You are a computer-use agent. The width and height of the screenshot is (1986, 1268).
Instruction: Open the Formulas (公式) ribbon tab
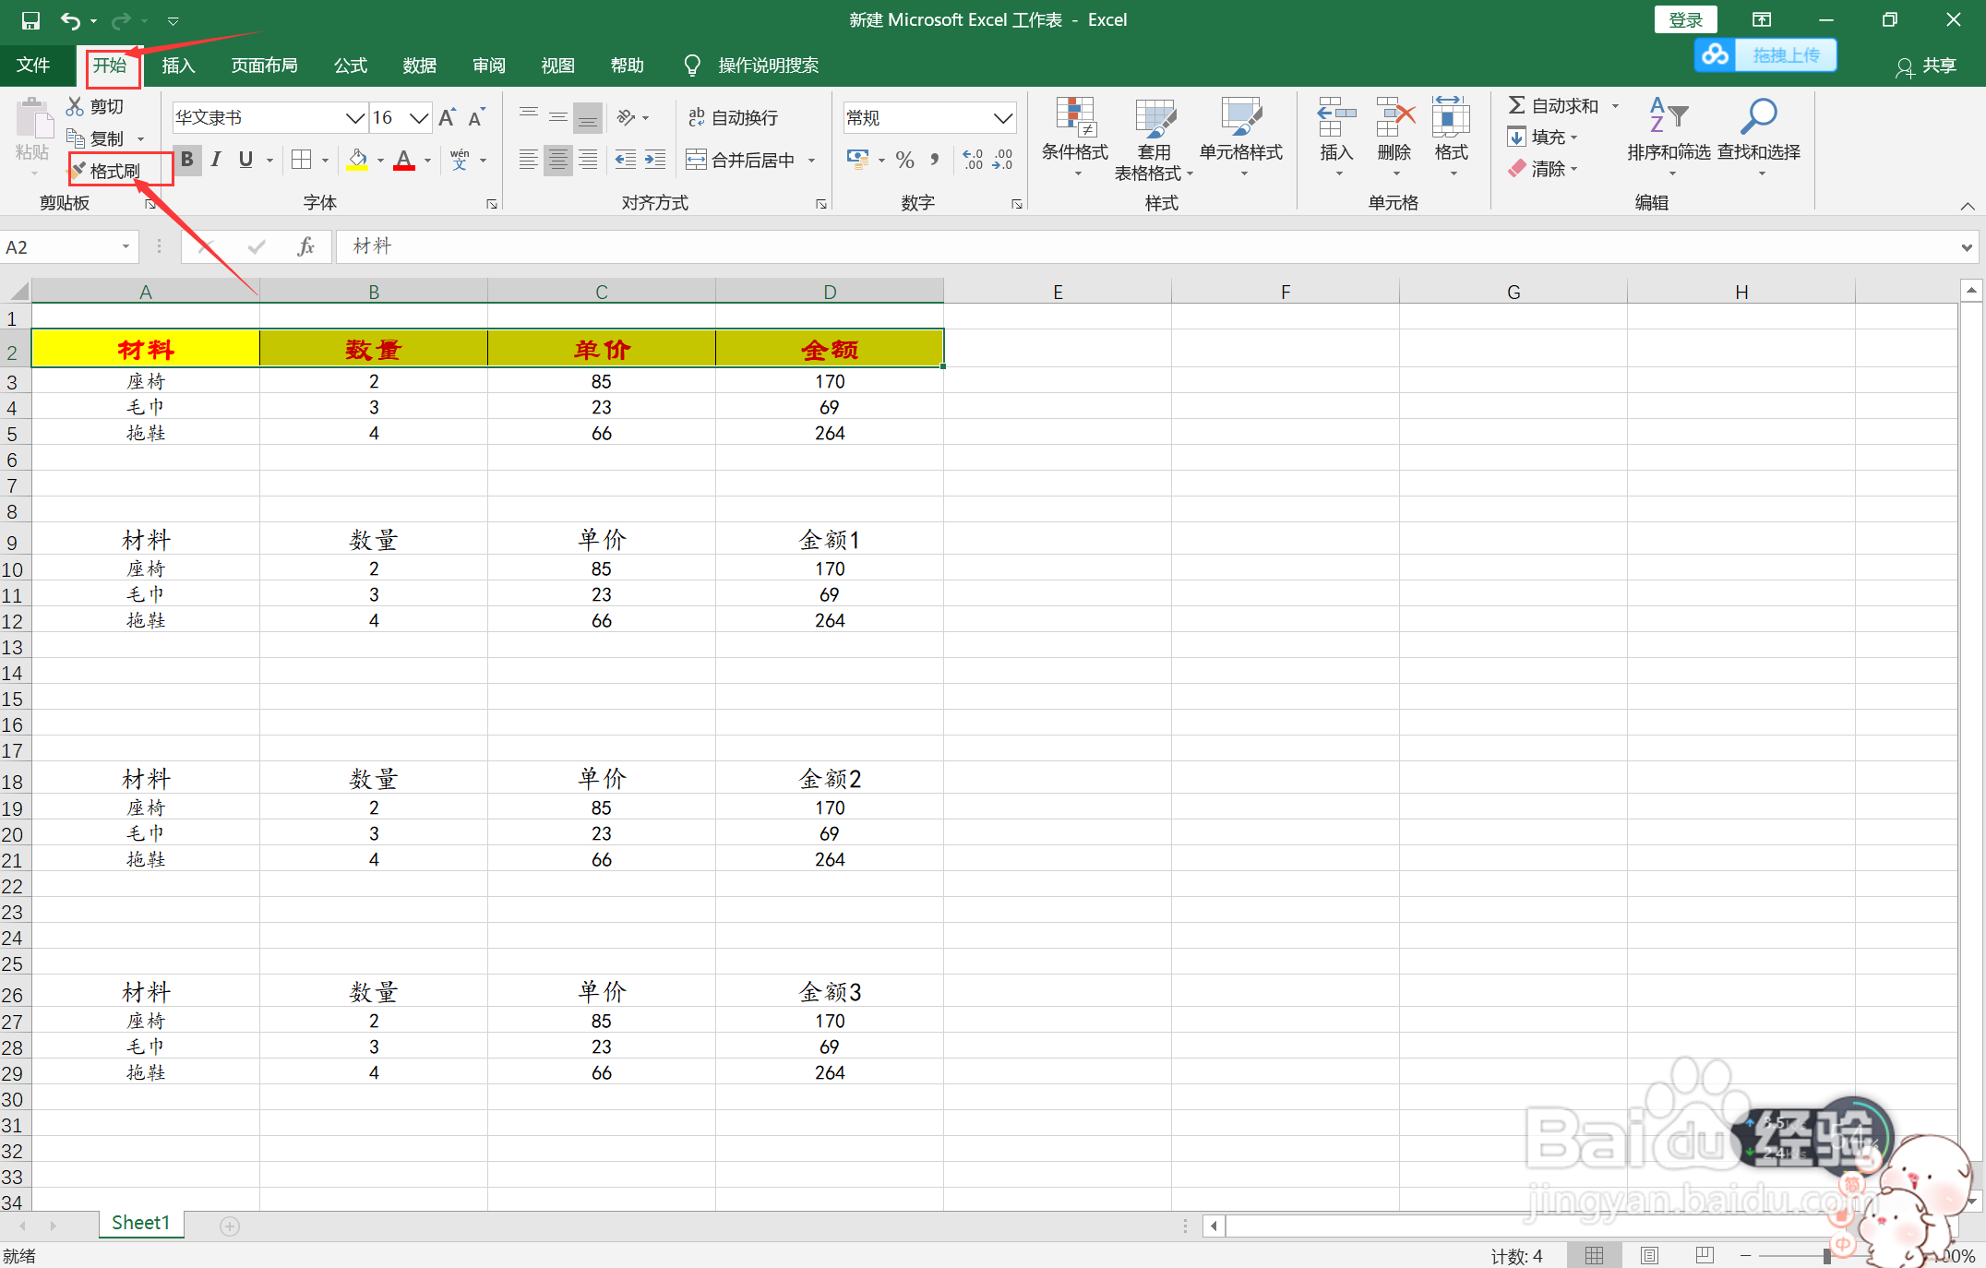pos(350,66)
